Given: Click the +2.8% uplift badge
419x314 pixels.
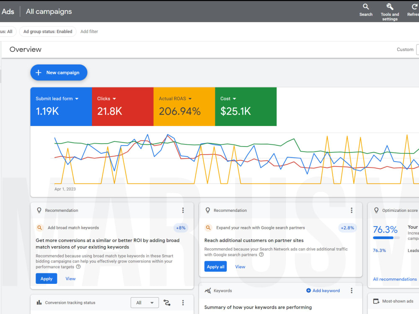Looking at the screenshot, I should [347, 228].
